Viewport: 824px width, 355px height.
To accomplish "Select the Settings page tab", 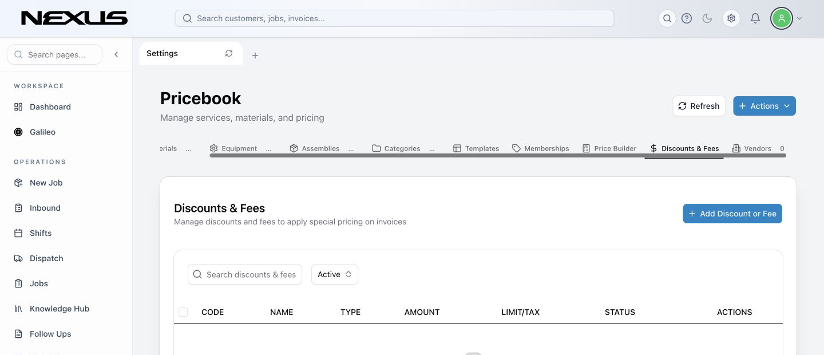I will point(191,53).
